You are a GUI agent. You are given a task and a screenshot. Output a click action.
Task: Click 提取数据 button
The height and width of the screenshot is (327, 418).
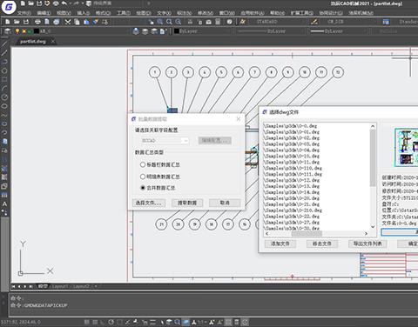point(187,203)
